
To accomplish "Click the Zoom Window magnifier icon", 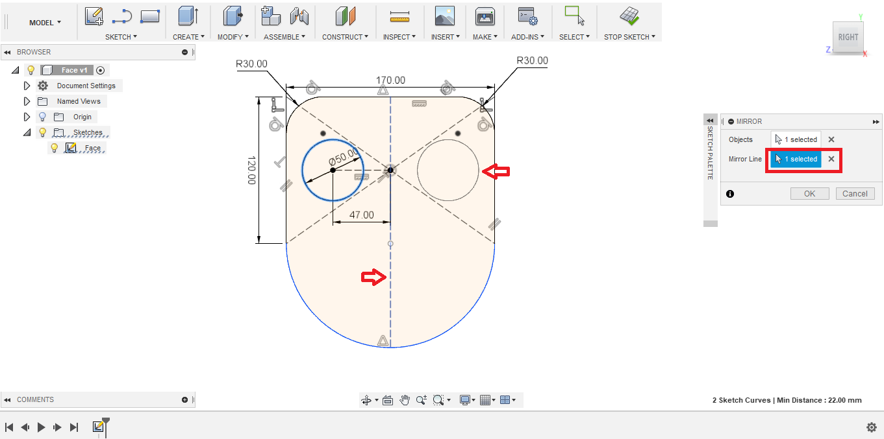I will tap(438, 400).
